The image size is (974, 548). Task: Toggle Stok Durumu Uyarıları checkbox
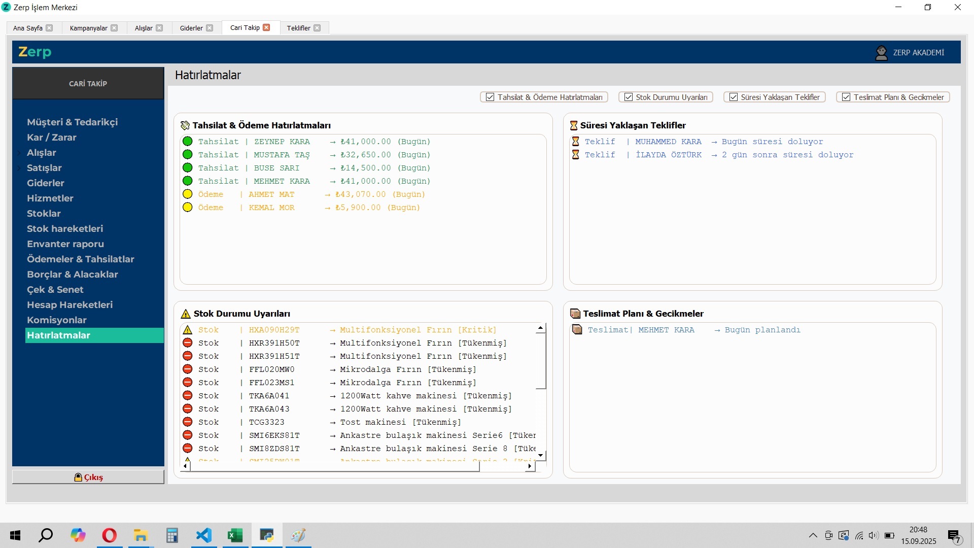click(629, 97)
